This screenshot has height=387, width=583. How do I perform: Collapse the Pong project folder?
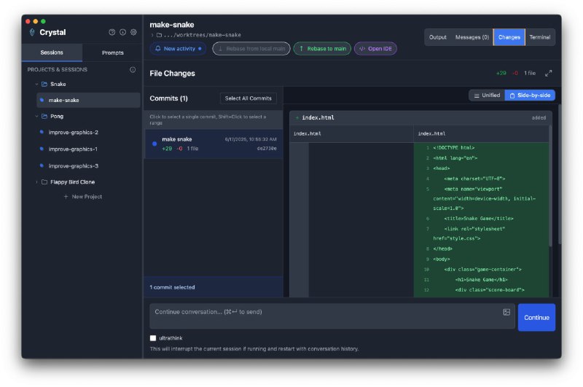[x=37, y=116]
